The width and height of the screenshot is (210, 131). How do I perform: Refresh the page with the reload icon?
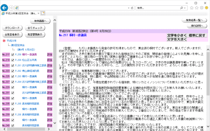tap(132, 8)
